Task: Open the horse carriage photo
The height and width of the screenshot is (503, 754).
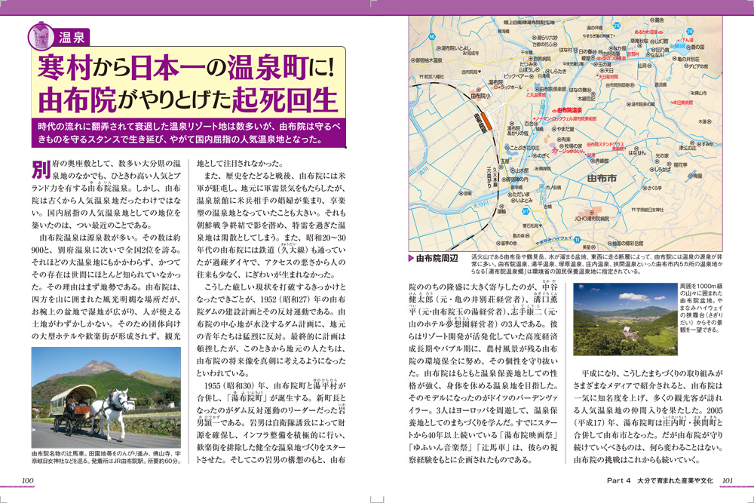Action: click(x=106, y=397)
